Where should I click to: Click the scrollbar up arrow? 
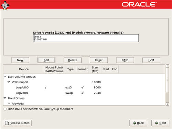(x=168, y=66)
